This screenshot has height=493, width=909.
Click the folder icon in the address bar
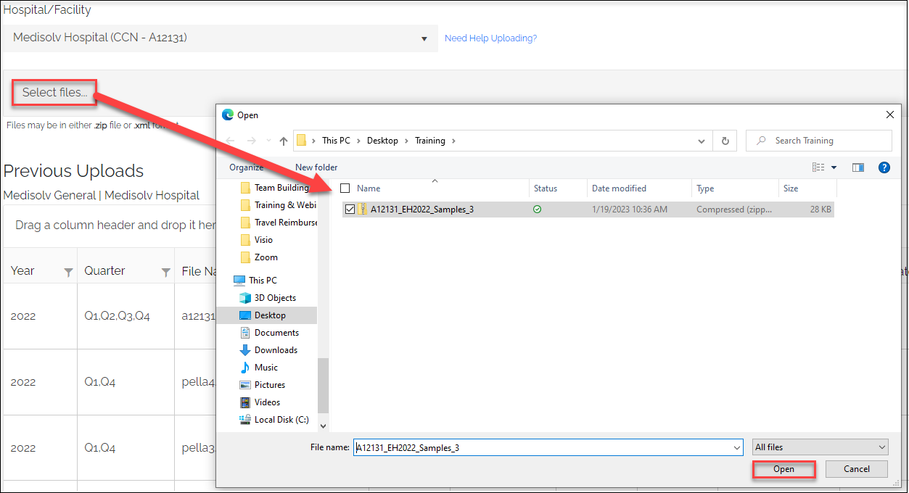pos(302,141)
